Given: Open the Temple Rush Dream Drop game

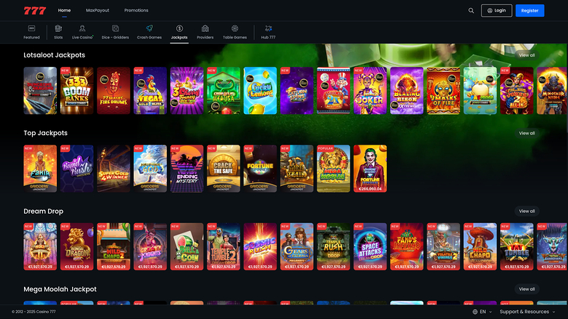Looking at the screenshot, I should pyautogui.click(x=334, y=247).
